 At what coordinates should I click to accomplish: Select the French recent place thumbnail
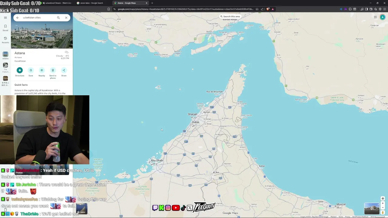(5, 65)
